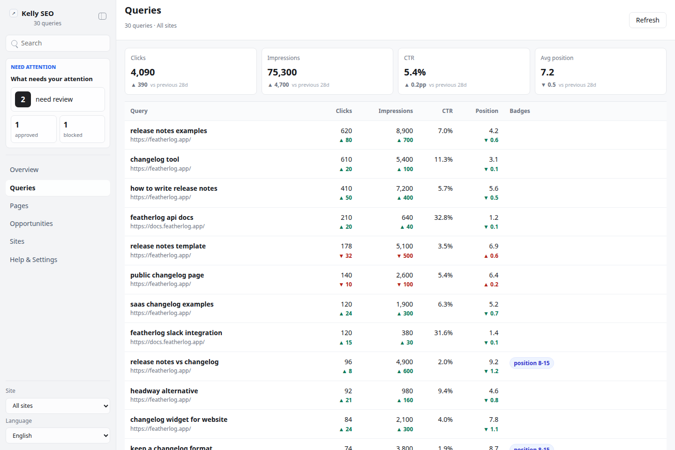Open the 1 approved card
The width and height of the screenshot is (675, 450).
click(x=34, y=129)
